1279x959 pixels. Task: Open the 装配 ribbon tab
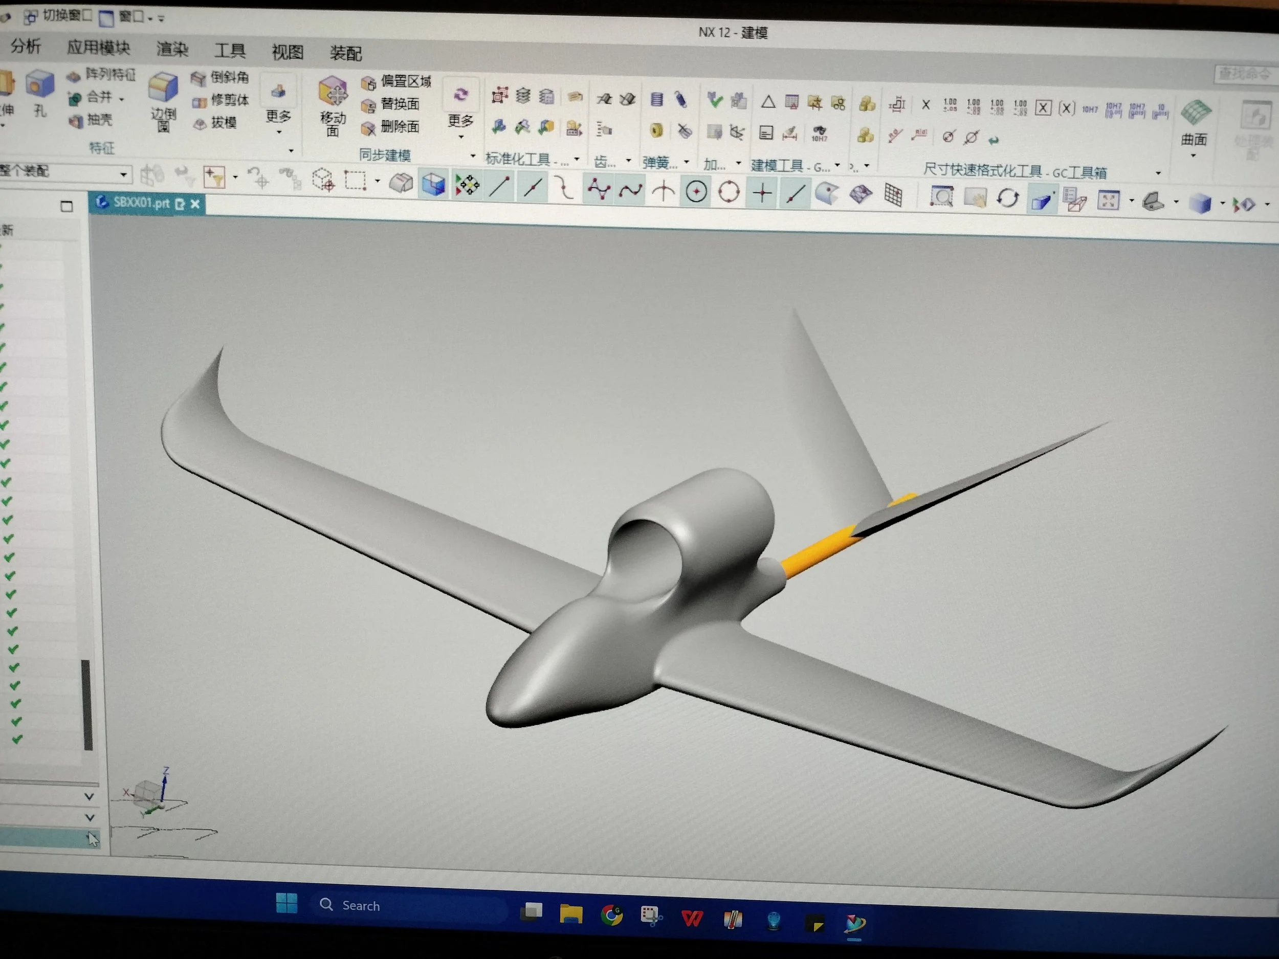345,54
